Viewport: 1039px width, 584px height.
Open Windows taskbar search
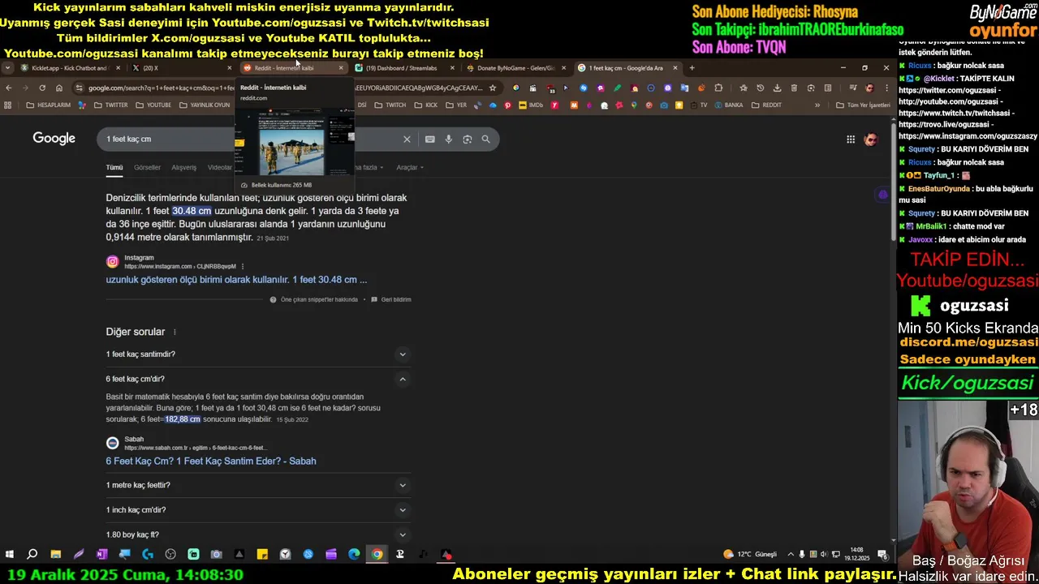pyautogui.click(x=32, y=555)
